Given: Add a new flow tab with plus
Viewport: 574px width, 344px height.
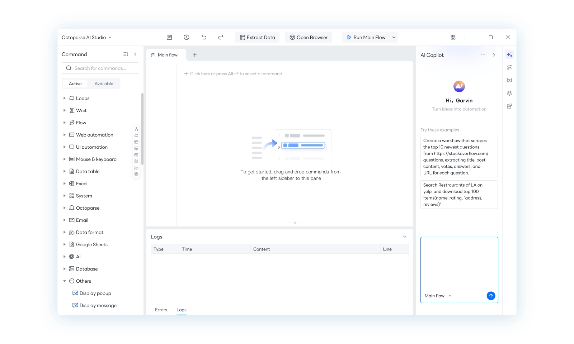Looking at the screenshot, I should click(195, 55).
